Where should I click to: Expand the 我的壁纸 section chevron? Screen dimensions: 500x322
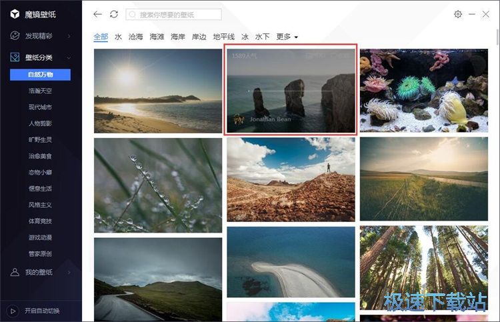coord(69,272)
